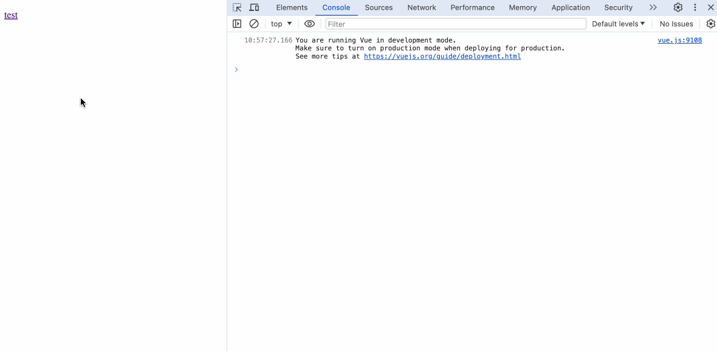Open the three-dot customize DevTools menu
The height and width of the screenshot is (351, 717).
(x=695, y=7)
